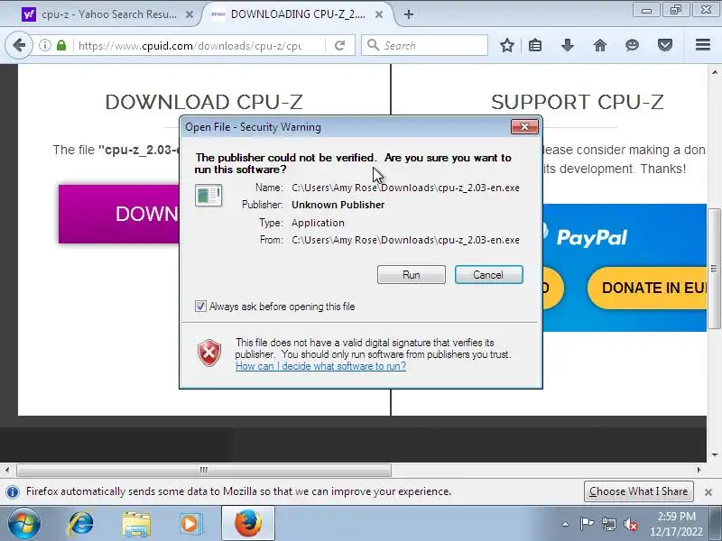722x541 pixels.
Task: Go to the Firefox home page icon
Action: [x=600, y=45]
